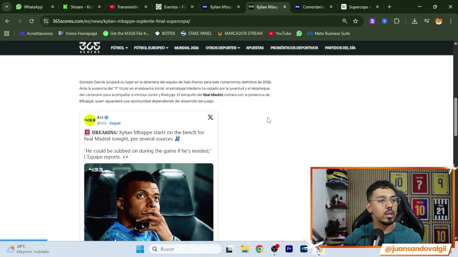Go to 365Scores home logo

coord(89,47)
